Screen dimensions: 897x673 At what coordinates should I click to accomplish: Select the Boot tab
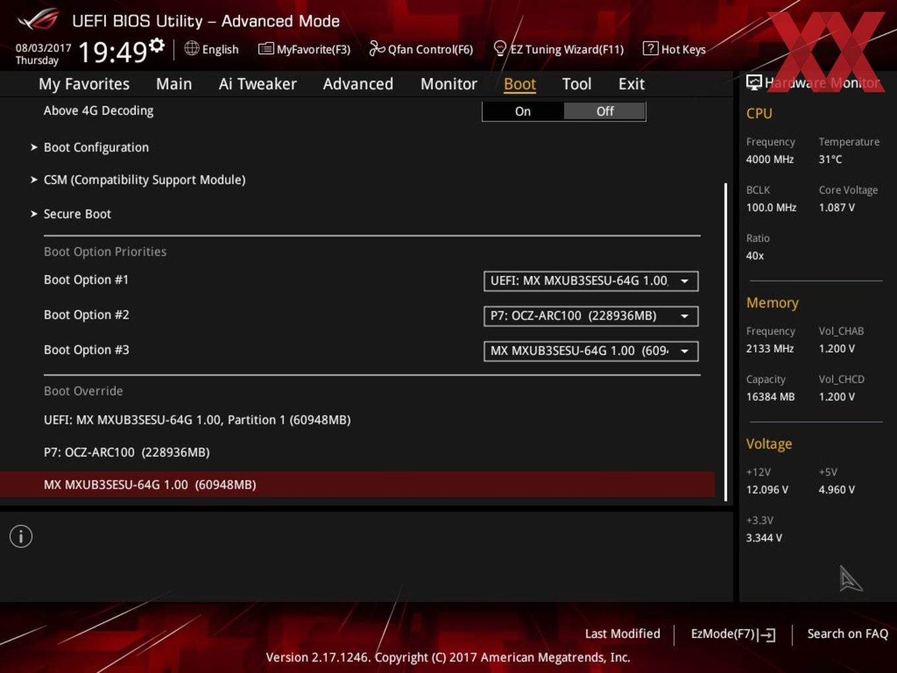point(520,84)
